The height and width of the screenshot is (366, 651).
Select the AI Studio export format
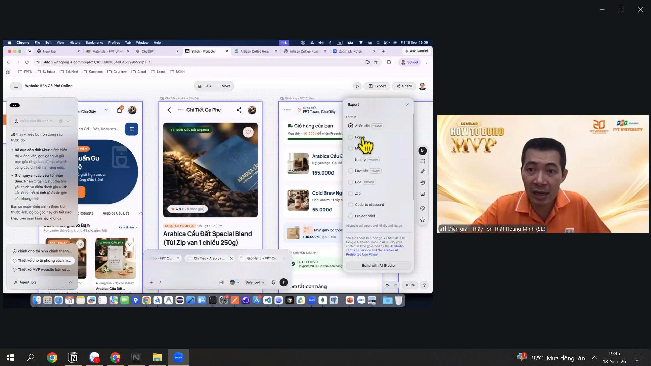pos(350,126)
